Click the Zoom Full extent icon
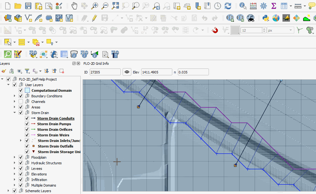 [115, 6]
